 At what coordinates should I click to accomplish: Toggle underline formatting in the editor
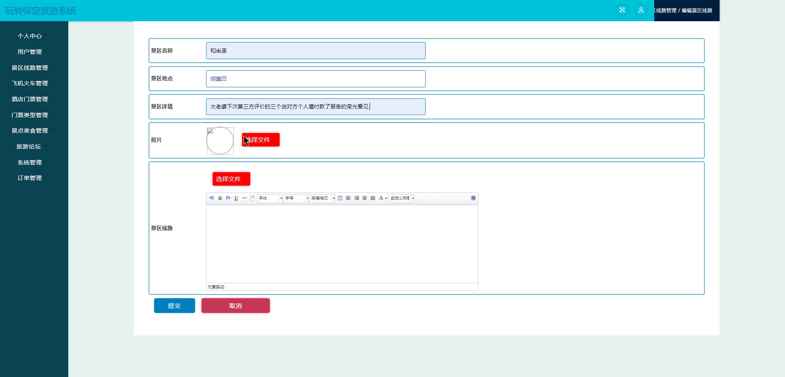point(236,198)
